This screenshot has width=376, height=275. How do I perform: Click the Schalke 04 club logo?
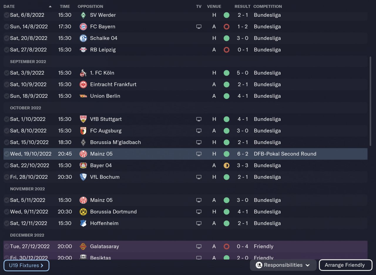83,38
